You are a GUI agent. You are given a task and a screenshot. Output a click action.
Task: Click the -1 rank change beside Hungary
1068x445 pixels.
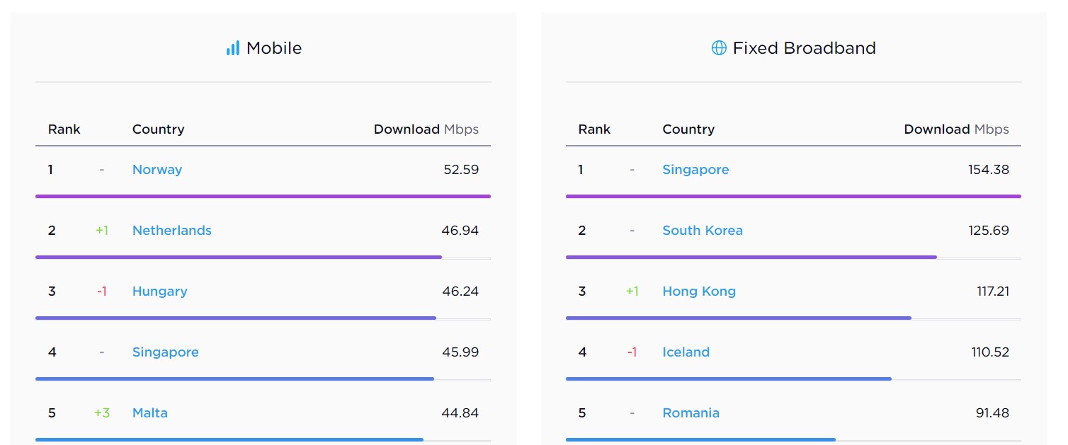[x=102, y=291]
